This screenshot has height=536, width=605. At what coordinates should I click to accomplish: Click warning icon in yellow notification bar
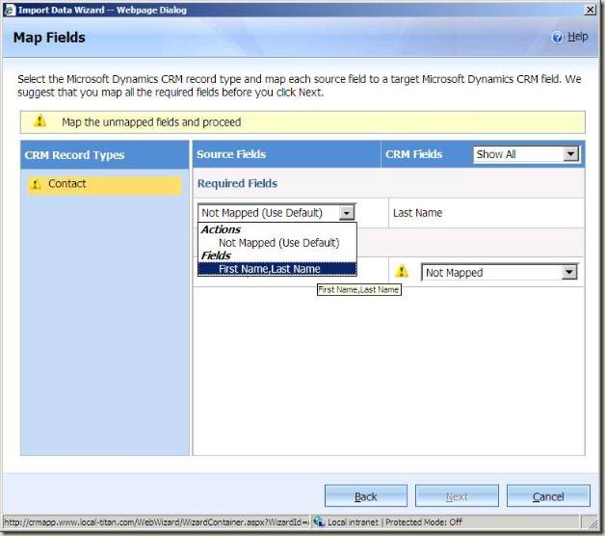pyautogui.click(x=40, y=122)
